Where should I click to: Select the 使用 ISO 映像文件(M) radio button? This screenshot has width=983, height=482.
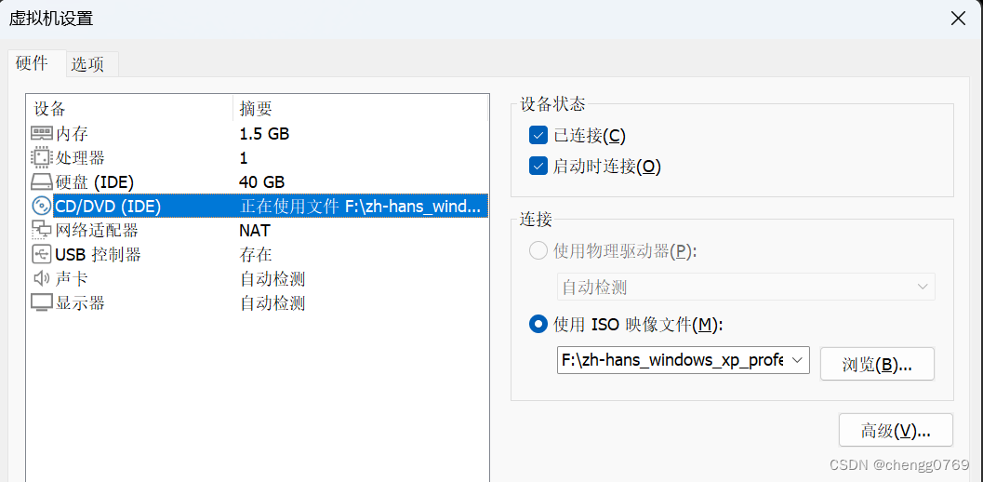click(538, 324)
